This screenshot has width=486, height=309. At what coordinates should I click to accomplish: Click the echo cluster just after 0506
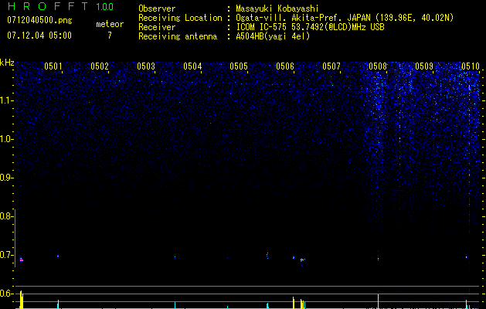tap(302, 261)
